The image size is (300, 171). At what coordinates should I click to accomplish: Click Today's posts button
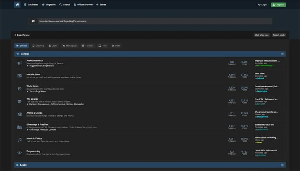tap(279, 35)
